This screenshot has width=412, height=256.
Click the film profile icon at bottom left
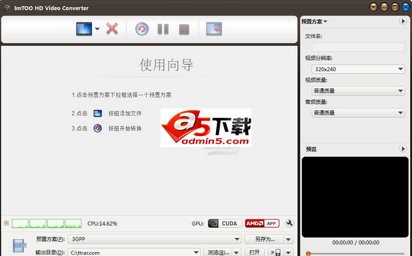coord(20,246)
